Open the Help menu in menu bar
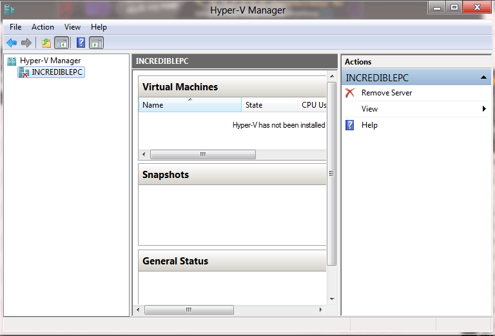Image resolution: width=495 pixels, height=336 pixels. (99, 27)
